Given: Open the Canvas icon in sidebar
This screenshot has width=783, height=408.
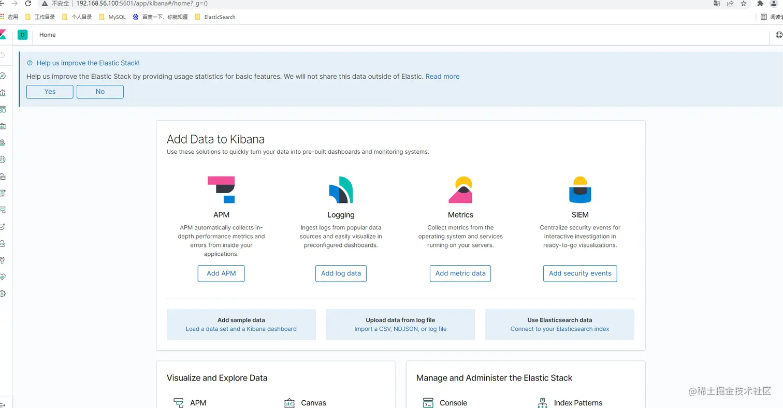Looking at the screenshot, I should coord(3,126).
